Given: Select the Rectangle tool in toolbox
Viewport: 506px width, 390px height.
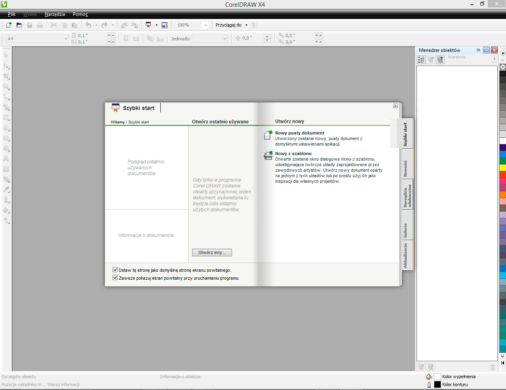Looking at the screenshot, I should coord(6,117).
